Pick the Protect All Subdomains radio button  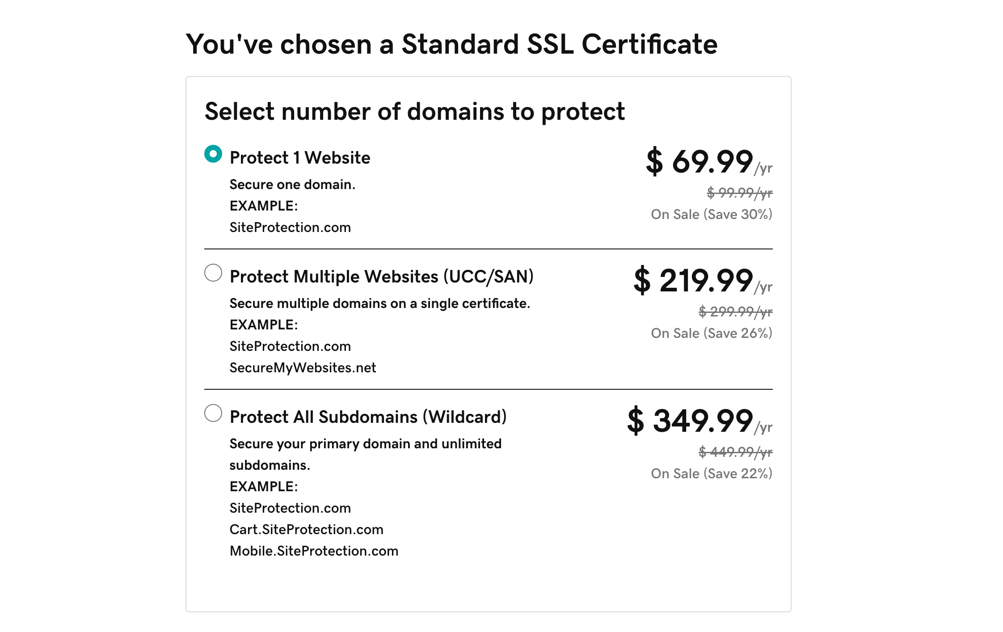213,413
